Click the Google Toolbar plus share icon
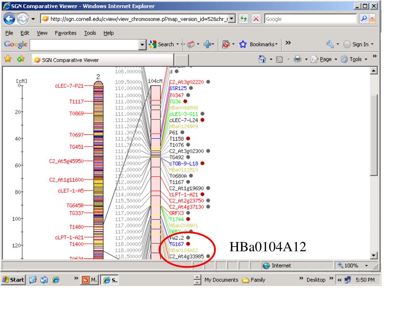The image size is (416, 312). click(x=208, y=44)
